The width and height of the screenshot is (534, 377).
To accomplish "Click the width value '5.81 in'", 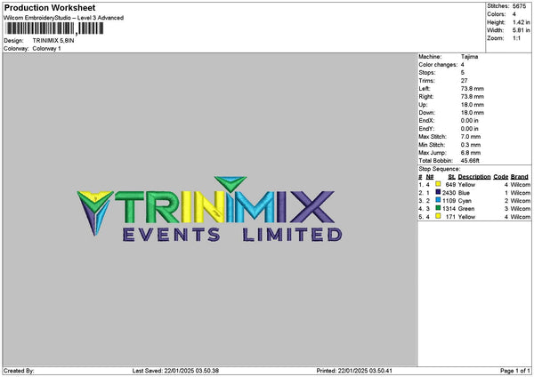I will 521,30.
